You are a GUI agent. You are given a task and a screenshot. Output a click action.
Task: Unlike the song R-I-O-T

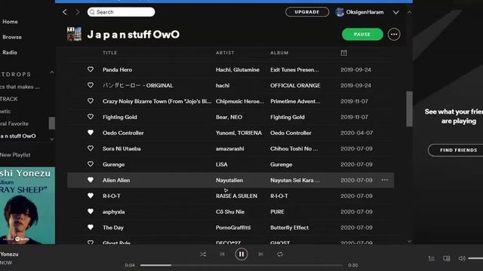(x=91, y=196)
